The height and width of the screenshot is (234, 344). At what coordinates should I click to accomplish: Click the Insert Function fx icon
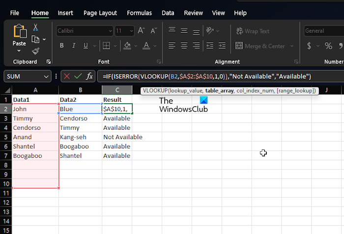click(x=89, y=76)
